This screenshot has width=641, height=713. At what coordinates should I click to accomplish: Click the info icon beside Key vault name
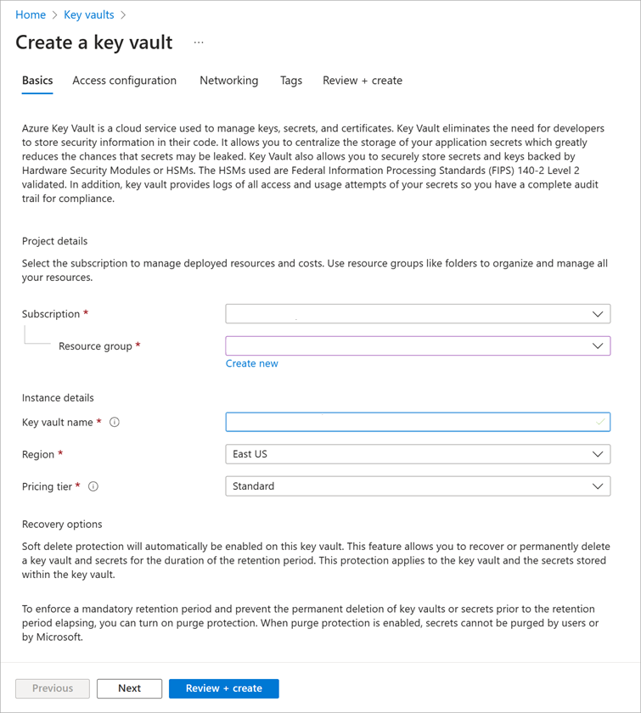click(115, 423)
